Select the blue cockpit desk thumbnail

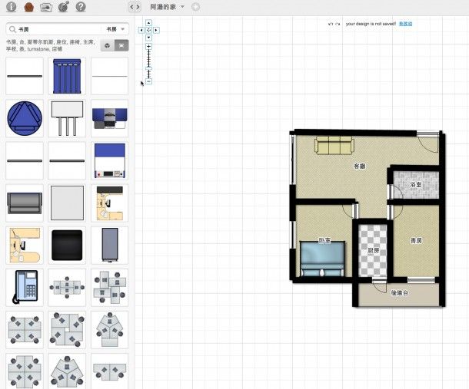[x=109, y=118]
